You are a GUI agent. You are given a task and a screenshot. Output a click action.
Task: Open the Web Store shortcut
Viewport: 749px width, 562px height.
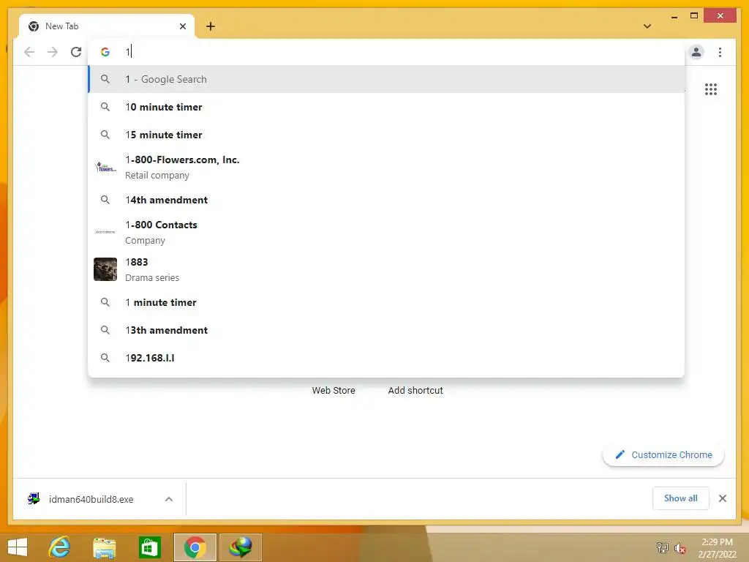click(334, 391)
